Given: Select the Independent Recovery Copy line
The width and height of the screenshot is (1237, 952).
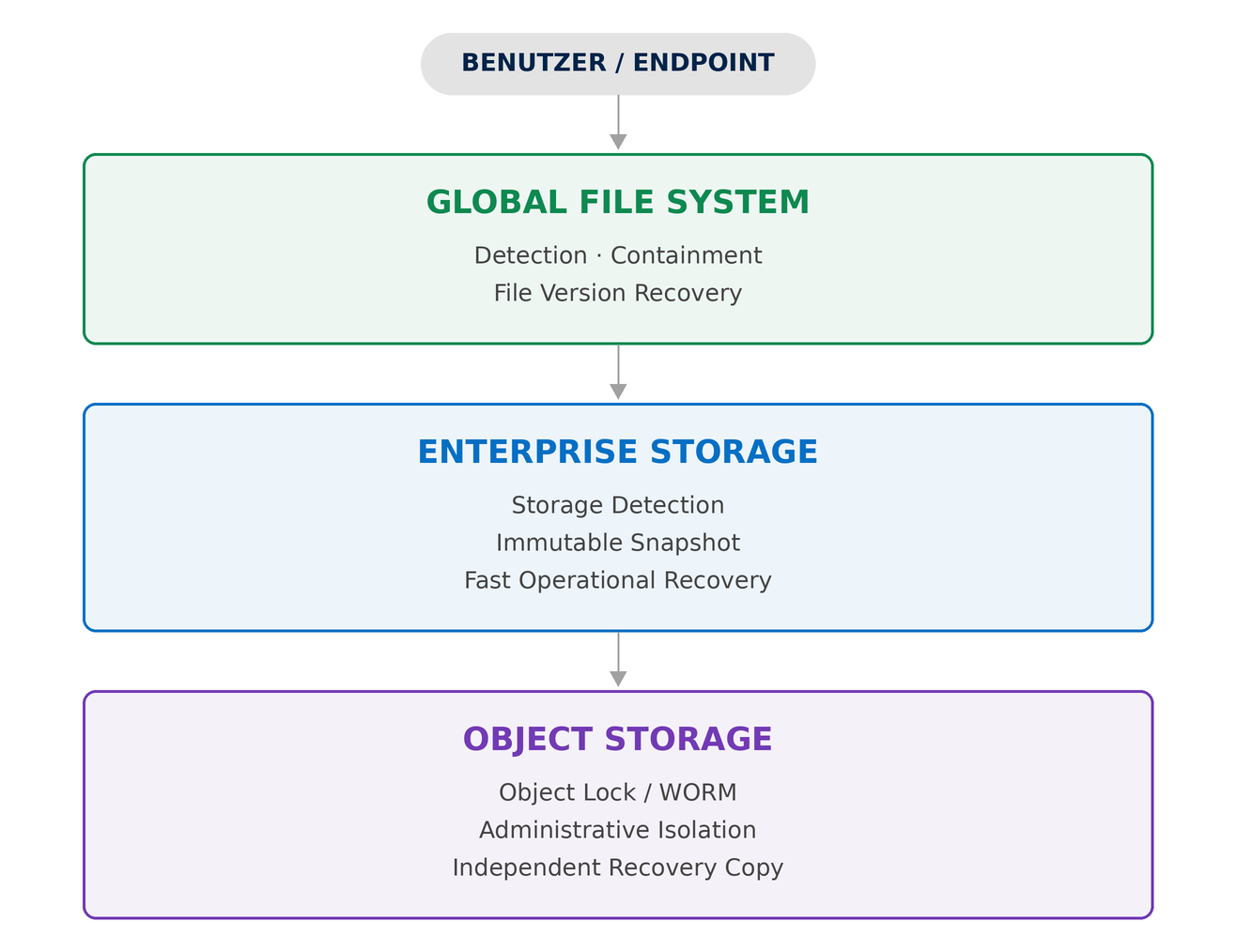Looking at the screenshot, I should 618,868.
